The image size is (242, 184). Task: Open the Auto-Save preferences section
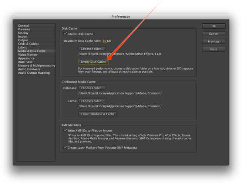coord(26,62)
